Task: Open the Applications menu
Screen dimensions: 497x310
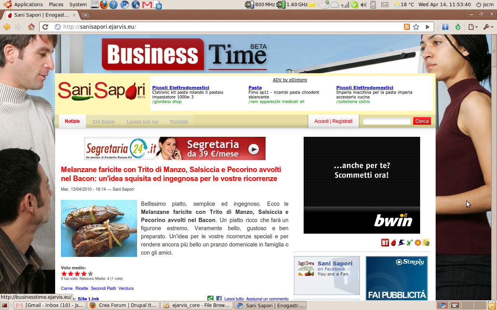Action: tap(28, 5)
